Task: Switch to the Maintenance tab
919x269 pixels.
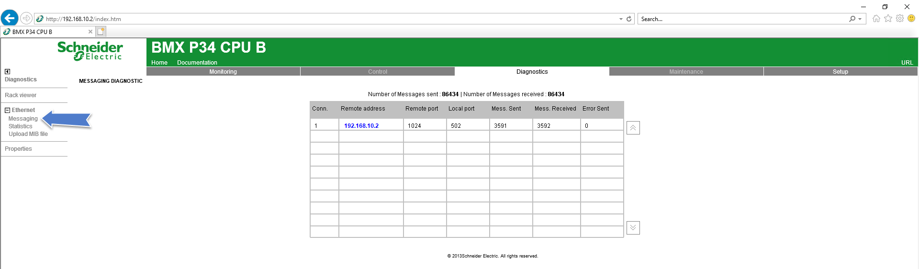Action: 686,72
